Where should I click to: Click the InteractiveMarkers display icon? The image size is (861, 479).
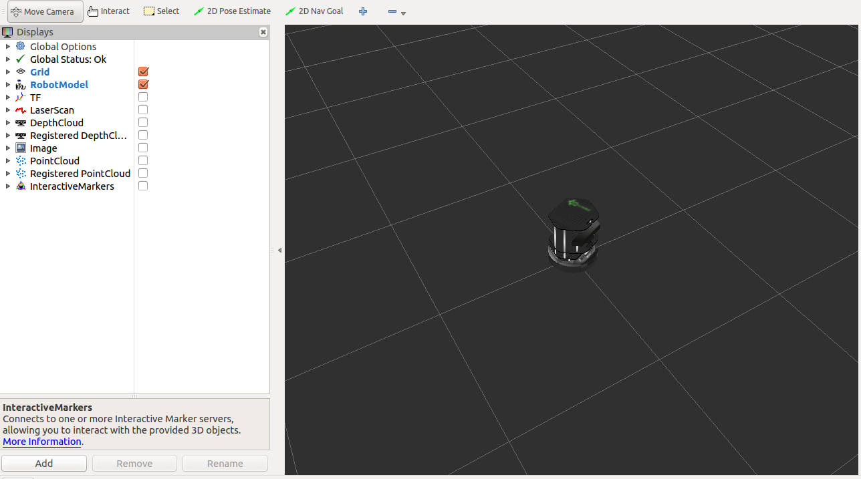click(x=21, y=186)
